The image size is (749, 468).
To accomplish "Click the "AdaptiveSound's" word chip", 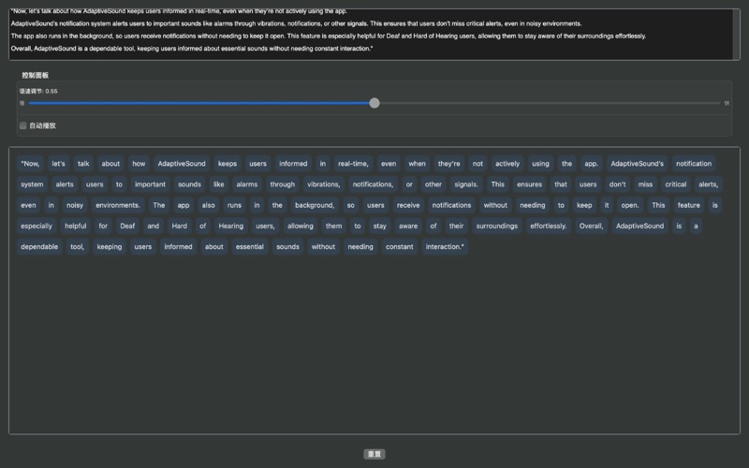I will (638, 163).
